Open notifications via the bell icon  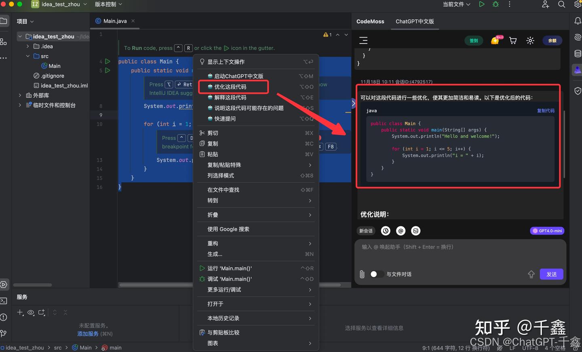click(x=578, y=21)
